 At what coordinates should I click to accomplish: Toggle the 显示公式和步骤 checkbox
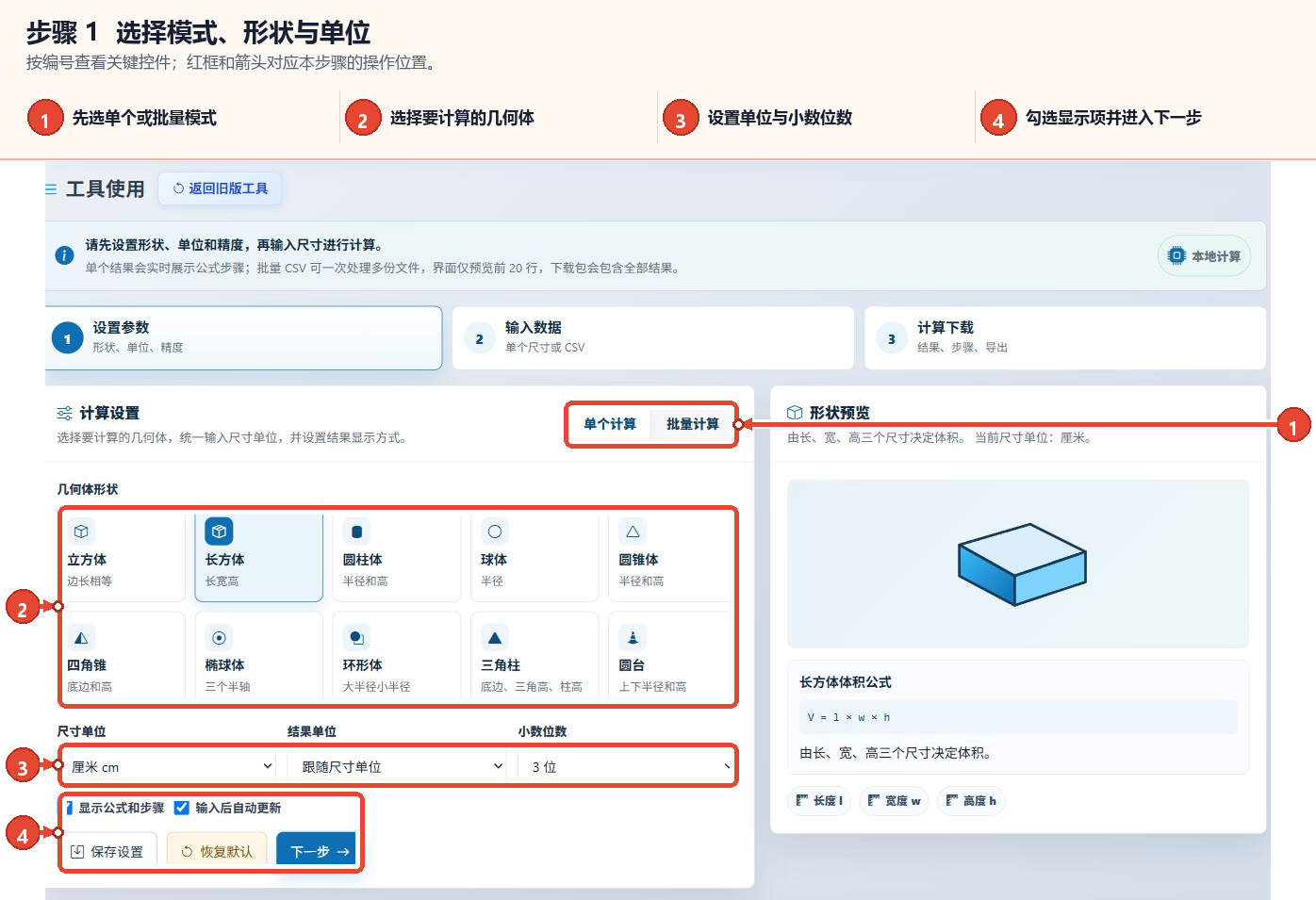[69, 808]
